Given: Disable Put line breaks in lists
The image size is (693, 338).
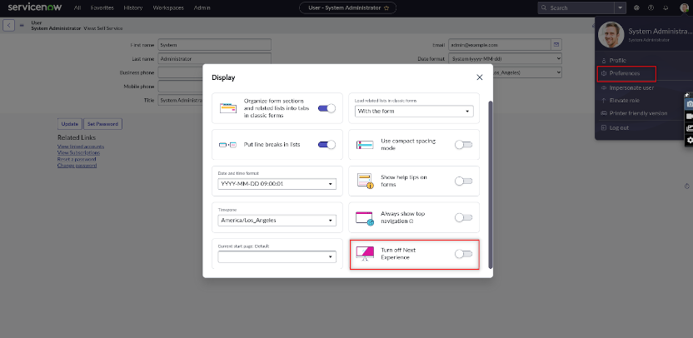Looking at the screenshot, I should [327, 145].
